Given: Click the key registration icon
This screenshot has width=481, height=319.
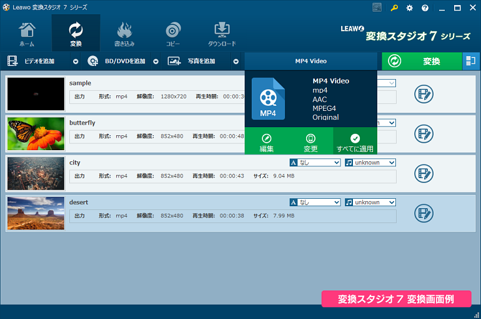Looking at the screenshot, I should pos(394,8).
